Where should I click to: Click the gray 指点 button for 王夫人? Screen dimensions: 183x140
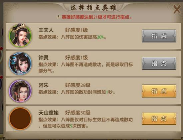(159, 36)
